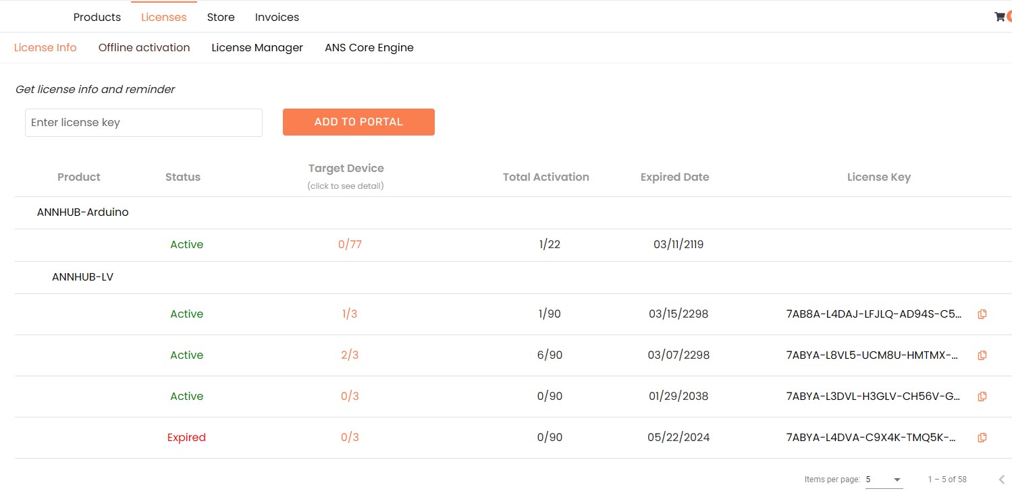Open the Invoices page
1012x493 pixels.
click(277, 17)
